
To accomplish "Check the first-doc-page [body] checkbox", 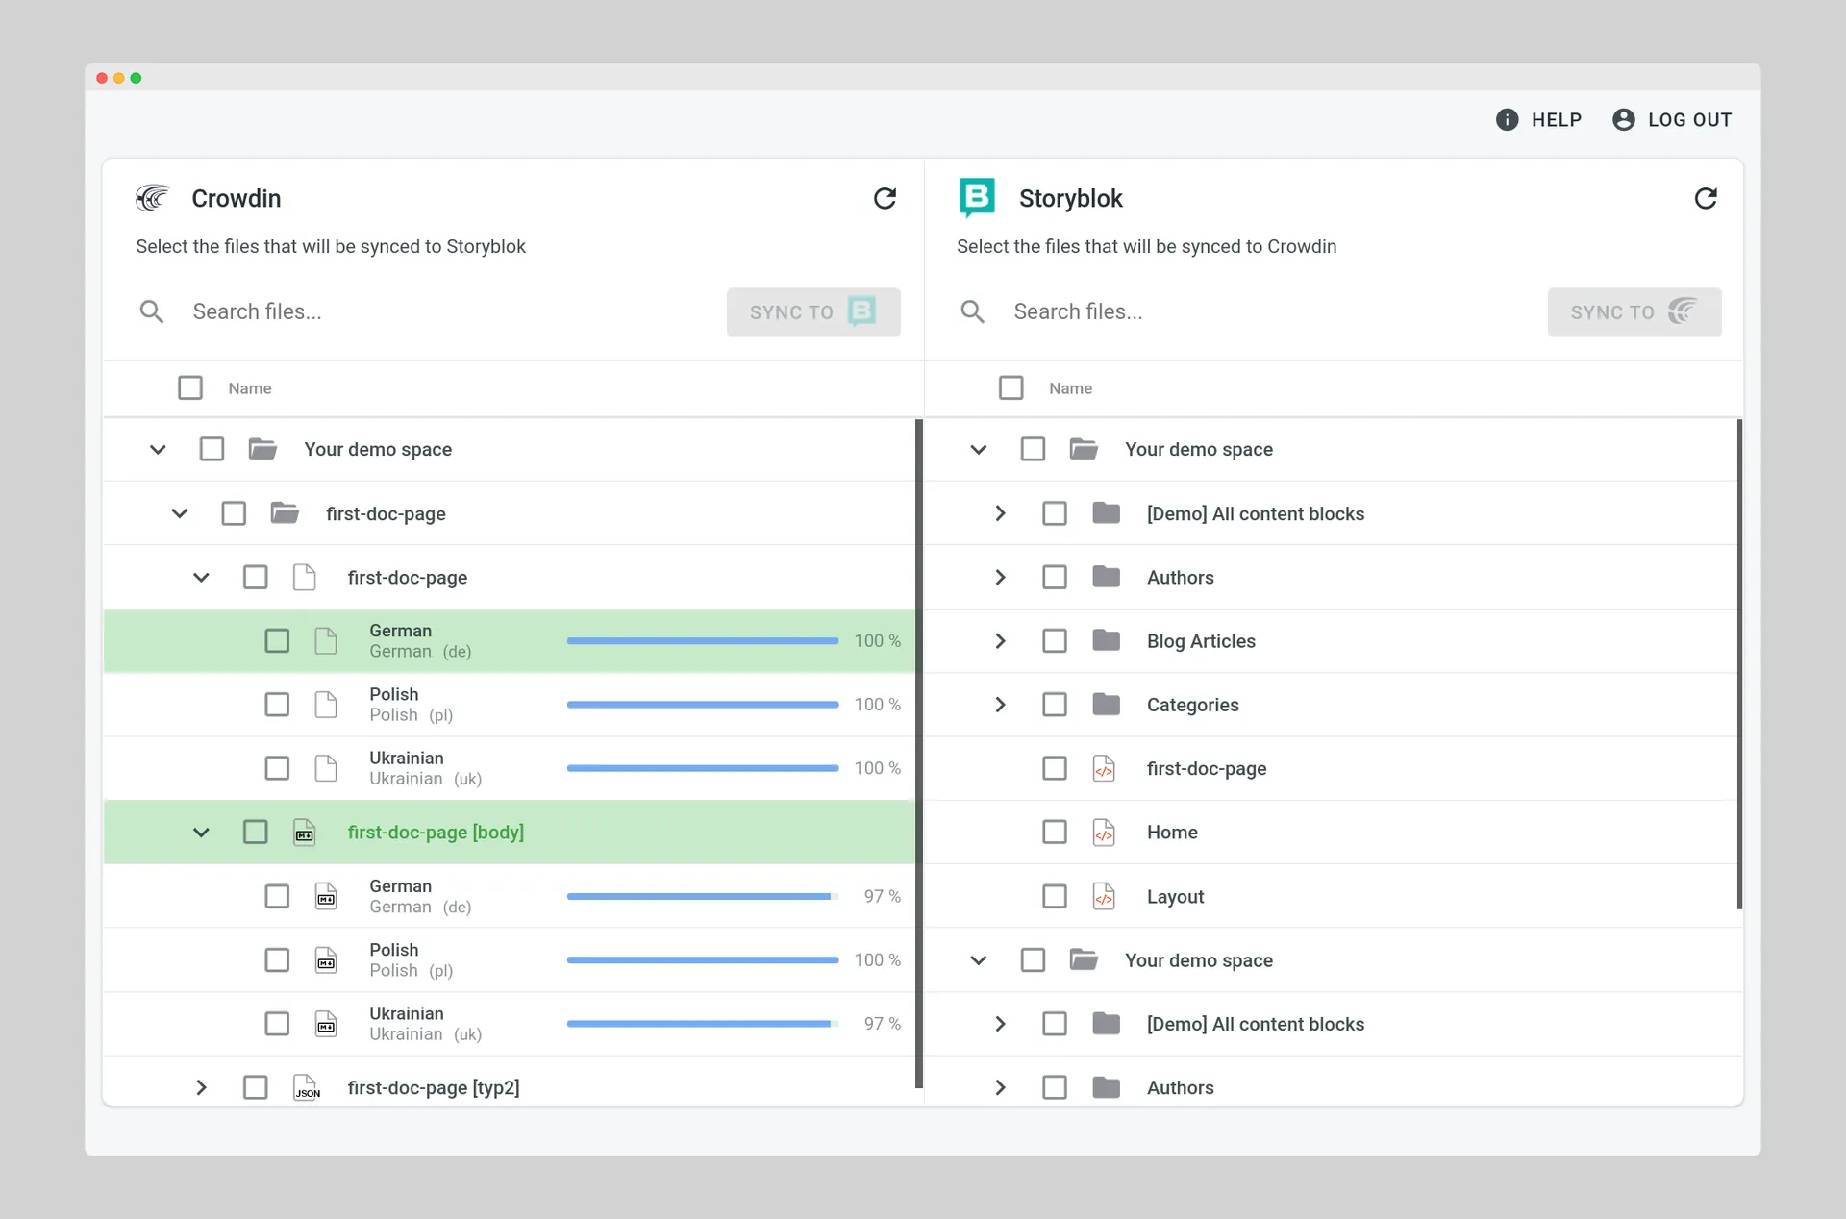I will point(255,832).
